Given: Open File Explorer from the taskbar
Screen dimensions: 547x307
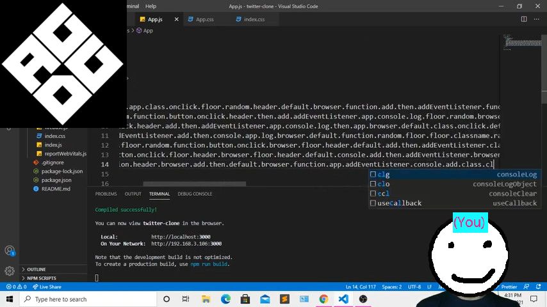Looking at the screenshot, I should pos(206,299).
